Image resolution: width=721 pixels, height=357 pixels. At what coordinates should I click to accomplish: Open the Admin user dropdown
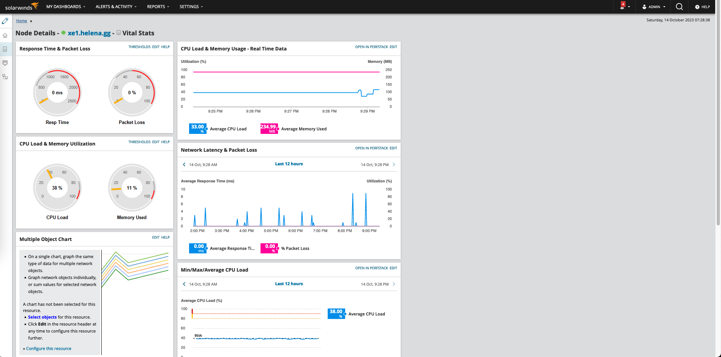pyautogui.click(x=654, y=7)
